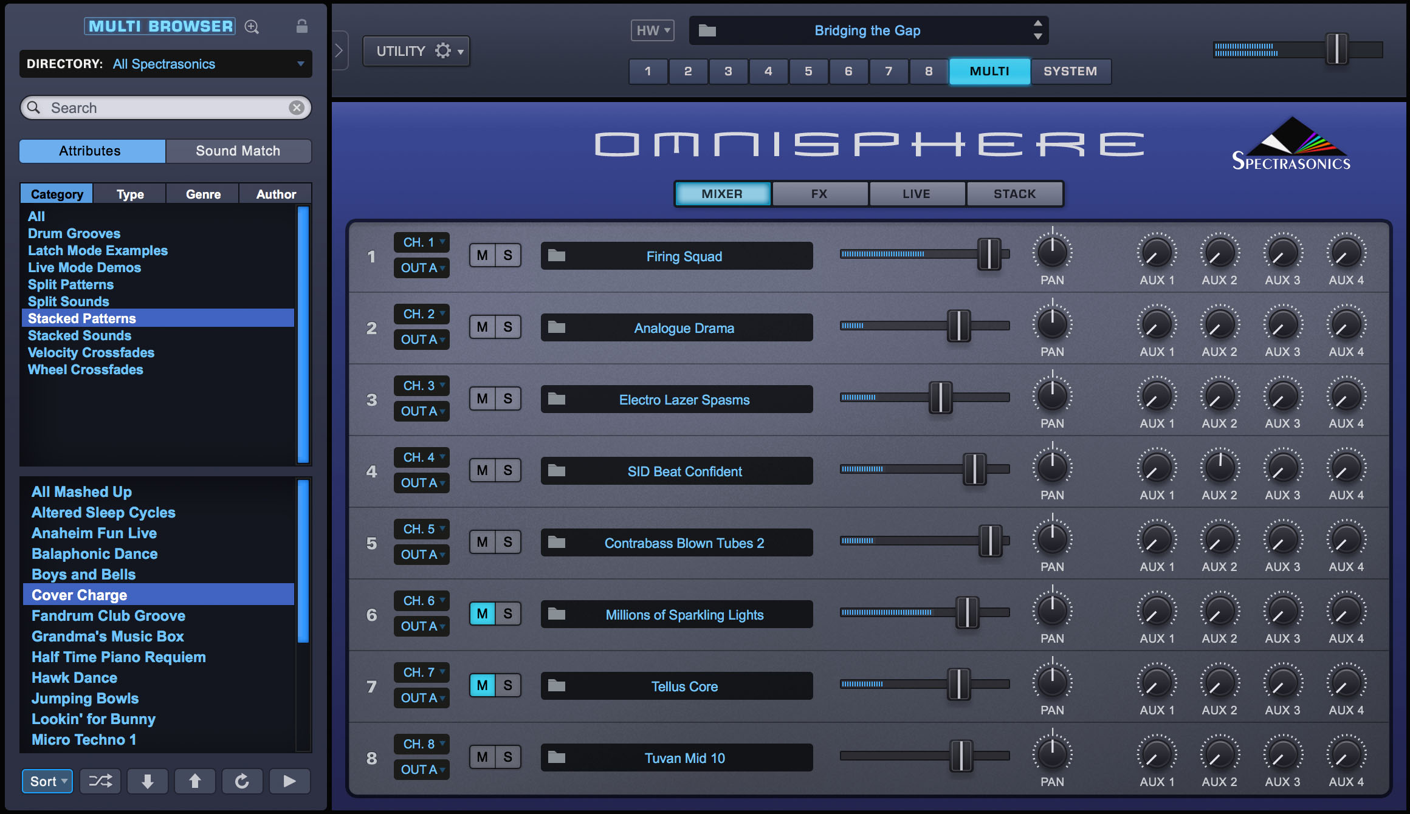Open the OUT A dropdown for channel 5
This screenshot has height=814, width=1410.
422,554
